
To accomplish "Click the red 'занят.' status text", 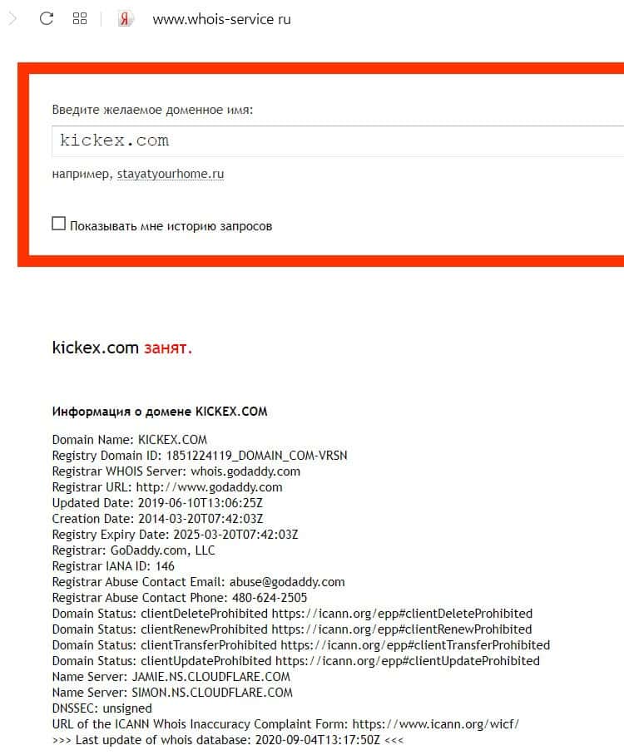I will click(x=168, y=348).
